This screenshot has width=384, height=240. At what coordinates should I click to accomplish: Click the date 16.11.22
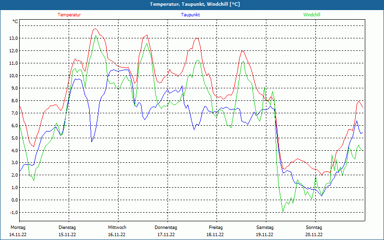coord(117,235)
